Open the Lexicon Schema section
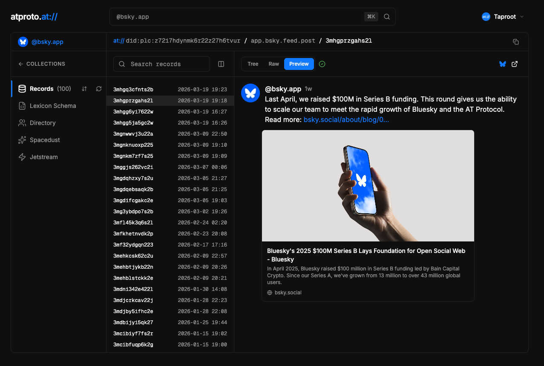This screenshot has height=366, width=544. [x=52, y=106]
